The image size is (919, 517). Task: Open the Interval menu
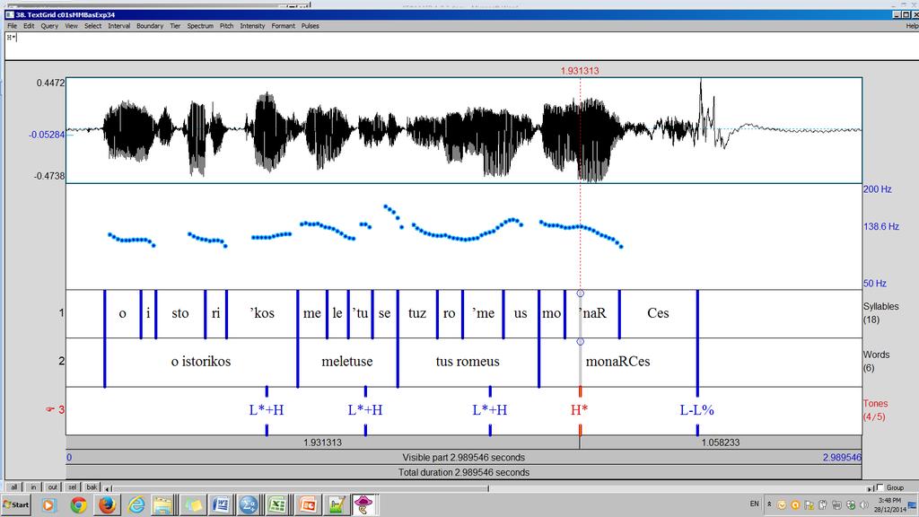[x=119, y=26]
